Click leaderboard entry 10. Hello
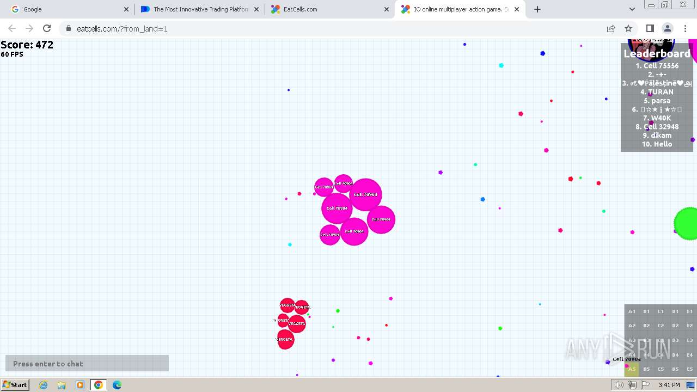Viewport: 697px width, 392px height. click(x=657, y=144)
